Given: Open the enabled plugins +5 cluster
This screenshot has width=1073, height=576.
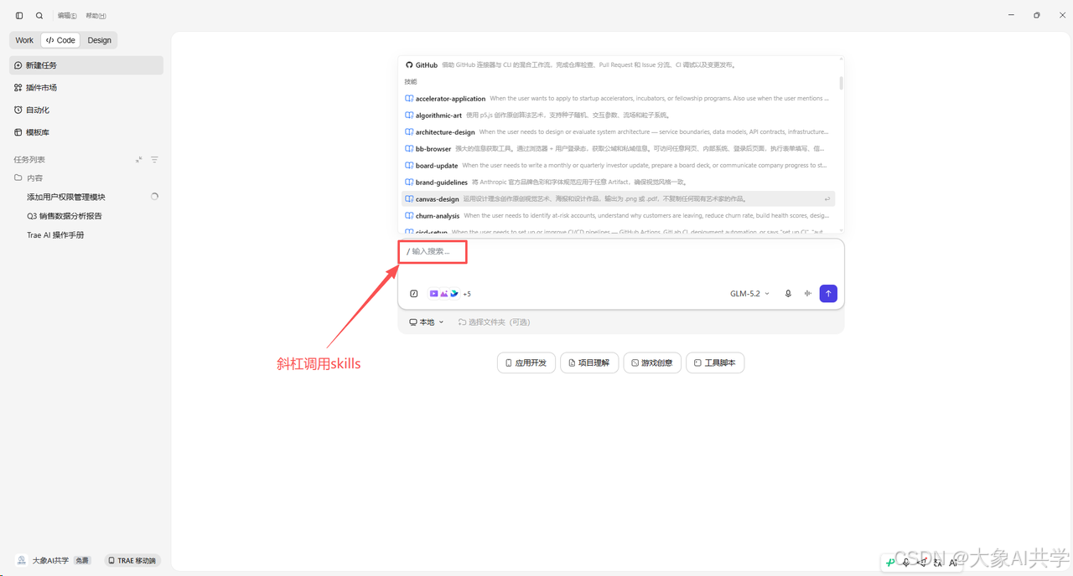Looking at the screenshot, I should [x=450, y=294].
